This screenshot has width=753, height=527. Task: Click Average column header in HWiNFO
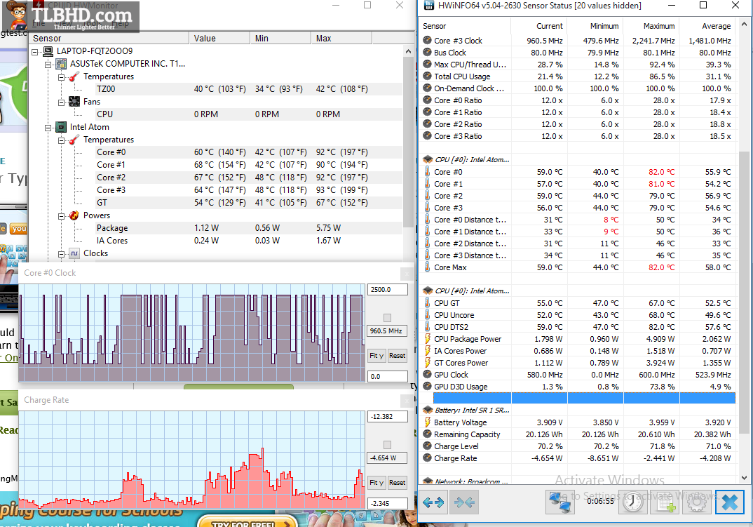coord(708,26)
